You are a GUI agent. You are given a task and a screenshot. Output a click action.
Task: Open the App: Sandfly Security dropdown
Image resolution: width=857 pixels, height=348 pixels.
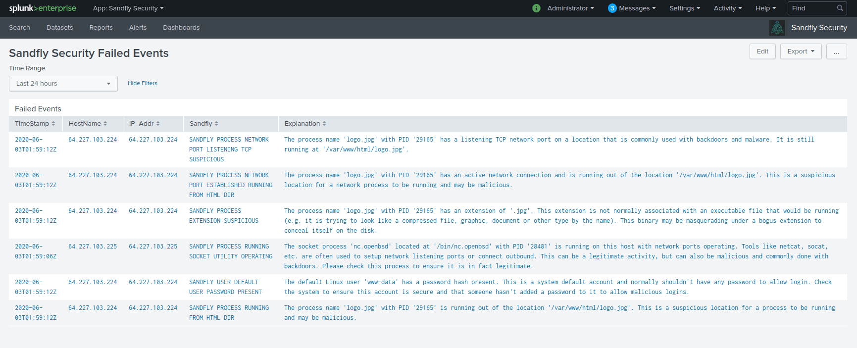128,8
